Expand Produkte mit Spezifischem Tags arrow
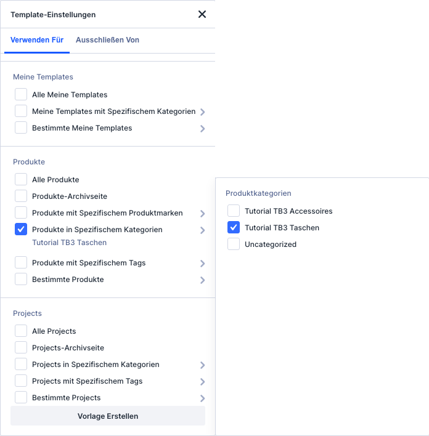Viewport: 429px width, 436px height. tap(203, 264)
